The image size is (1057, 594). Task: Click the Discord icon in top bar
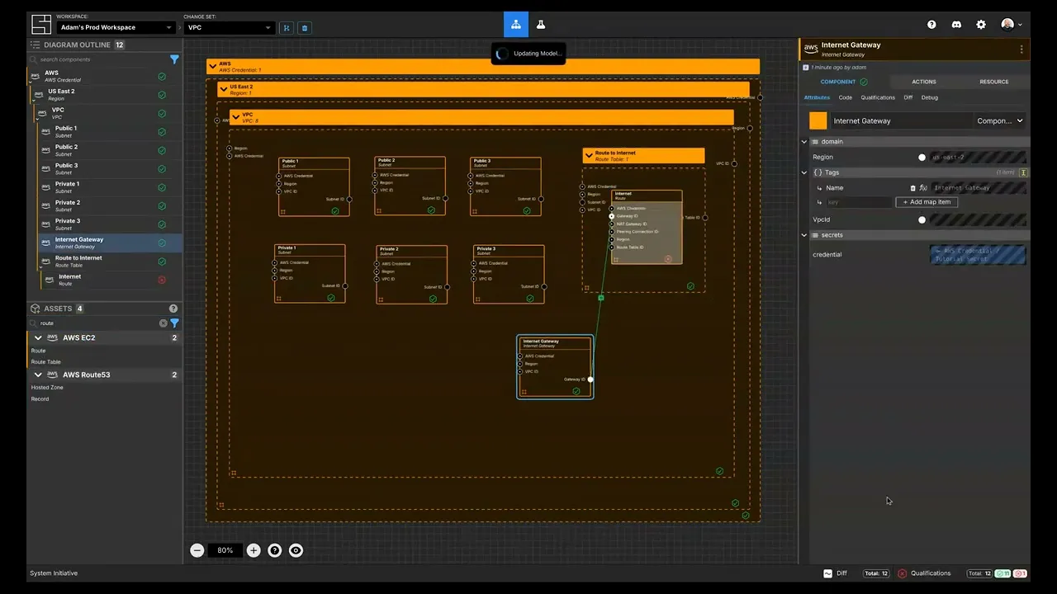[x=956, y=25]
